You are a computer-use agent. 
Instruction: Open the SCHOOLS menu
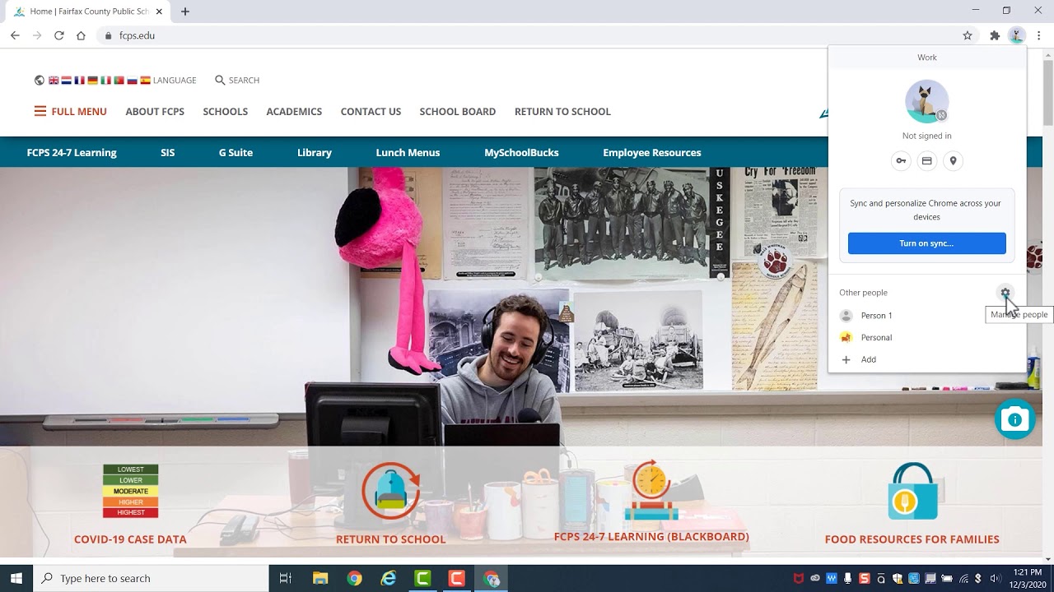coord(225,112)
